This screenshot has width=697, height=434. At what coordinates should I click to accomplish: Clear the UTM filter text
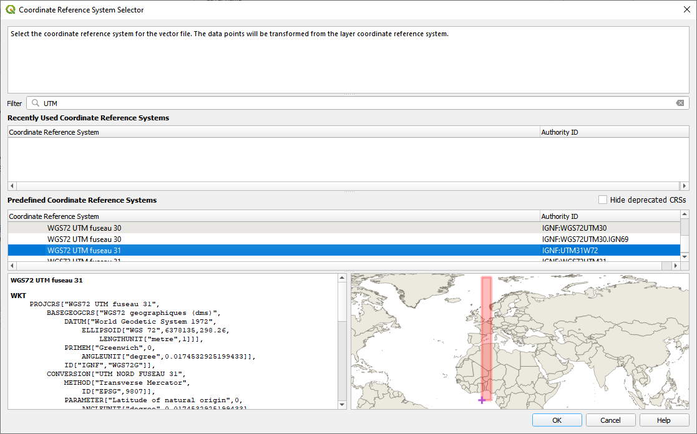click(x=680, y=103)
